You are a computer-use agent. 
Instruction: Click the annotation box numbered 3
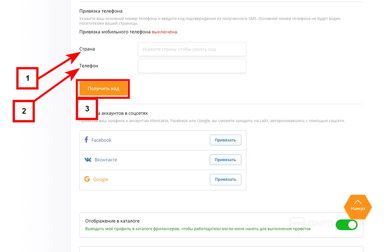(x=87, y=109)
